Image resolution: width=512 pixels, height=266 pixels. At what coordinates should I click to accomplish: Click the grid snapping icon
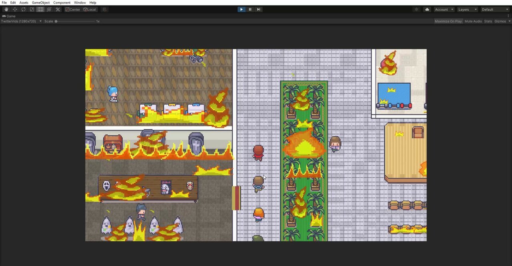pyautogui.click(x=104, y=9)
